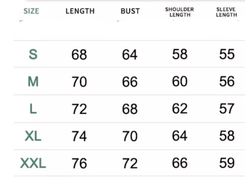
Task: Click bust value 72 in the XXL row
Action: coord(130,163)
